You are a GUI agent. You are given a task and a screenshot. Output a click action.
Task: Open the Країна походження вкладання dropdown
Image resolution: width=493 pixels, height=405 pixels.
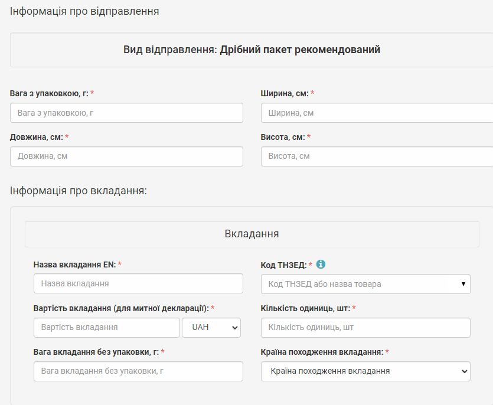tap(365, 371)
